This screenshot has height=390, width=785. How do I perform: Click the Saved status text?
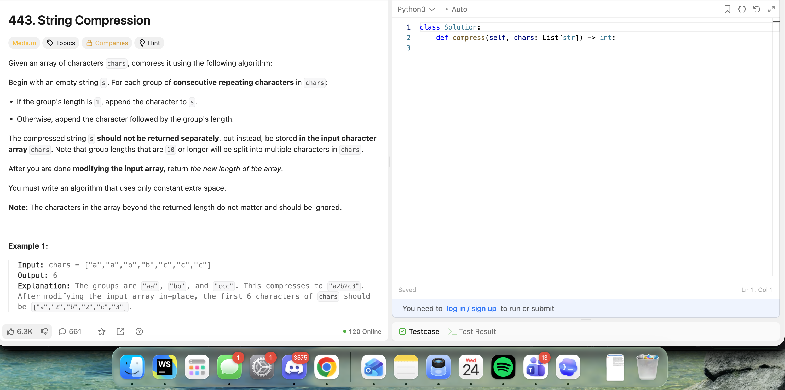407,290
